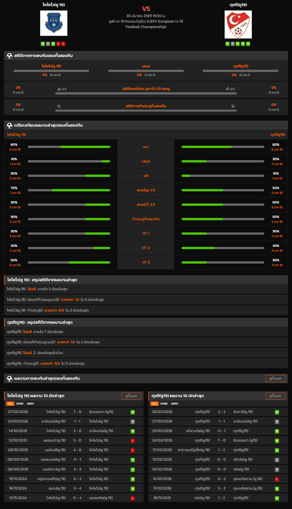Switch to HOME tab in Turkey last 10 matches

tap(164, 404)
